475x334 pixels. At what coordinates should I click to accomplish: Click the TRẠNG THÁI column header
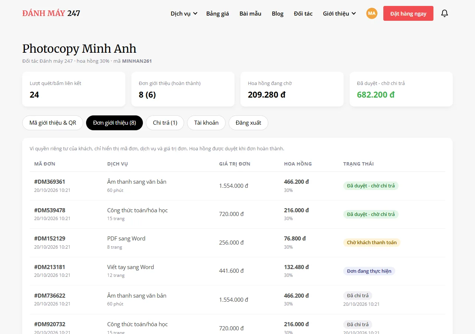(x=358, y=164)
